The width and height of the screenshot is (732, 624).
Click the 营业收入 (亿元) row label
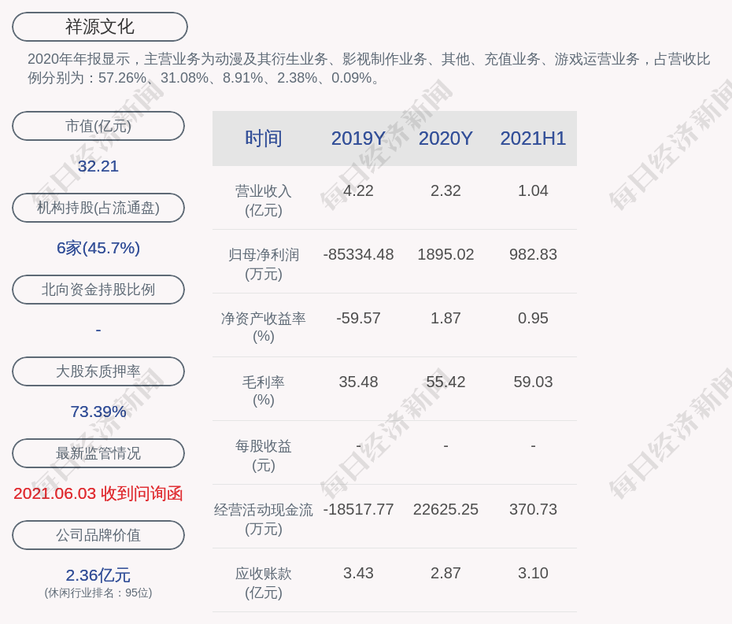(264, 200)
